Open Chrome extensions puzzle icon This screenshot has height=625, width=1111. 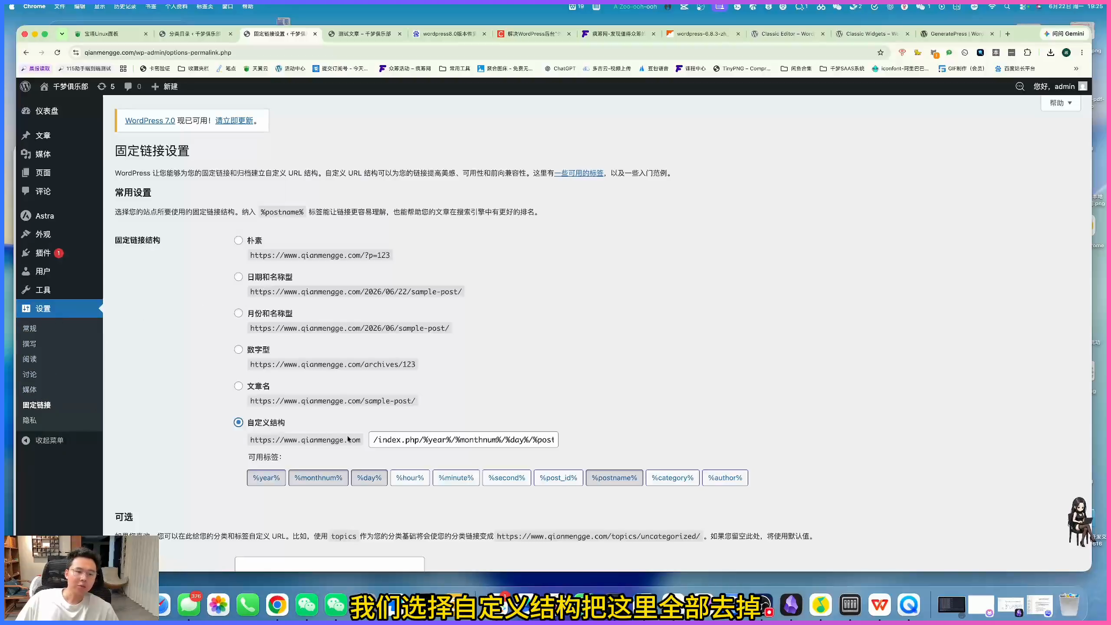(1027, 53)
